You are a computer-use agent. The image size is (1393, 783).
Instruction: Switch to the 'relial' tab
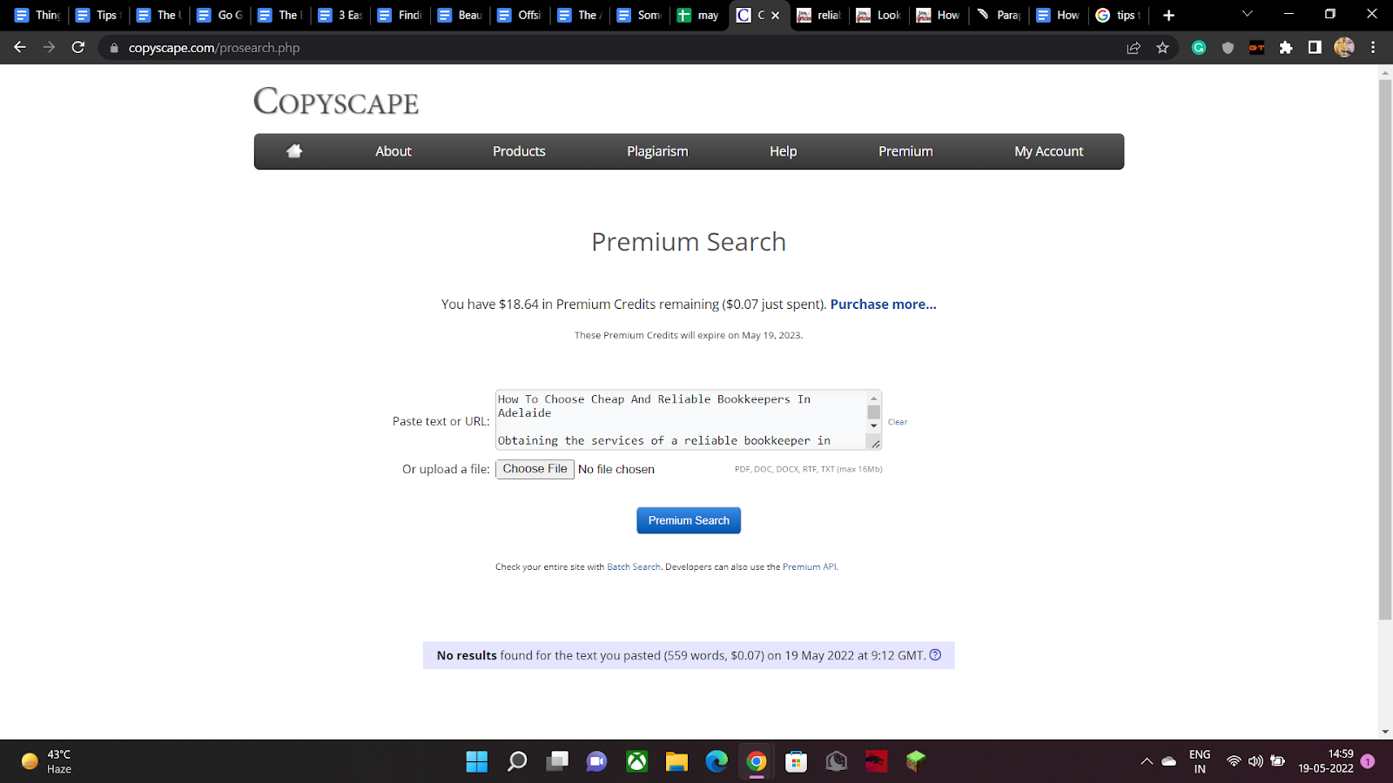click(x=820, y=15)
